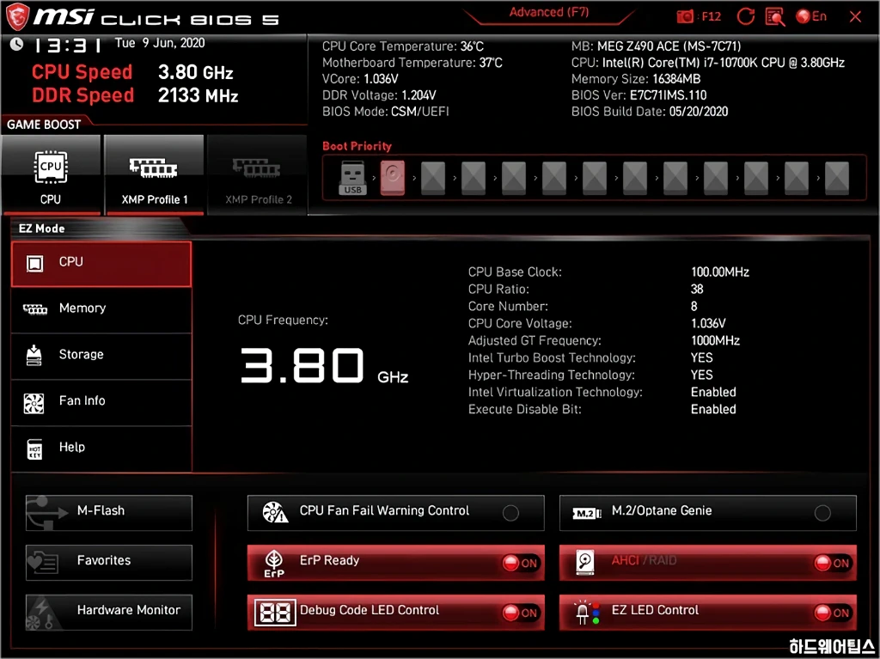Click the Memory Size 16384MB entry
880x659 pixels.
pos(636,79)
